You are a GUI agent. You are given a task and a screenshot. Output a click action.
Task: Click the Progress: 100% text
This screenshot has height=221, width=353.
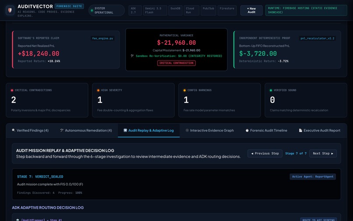click(x=70, y=193)
